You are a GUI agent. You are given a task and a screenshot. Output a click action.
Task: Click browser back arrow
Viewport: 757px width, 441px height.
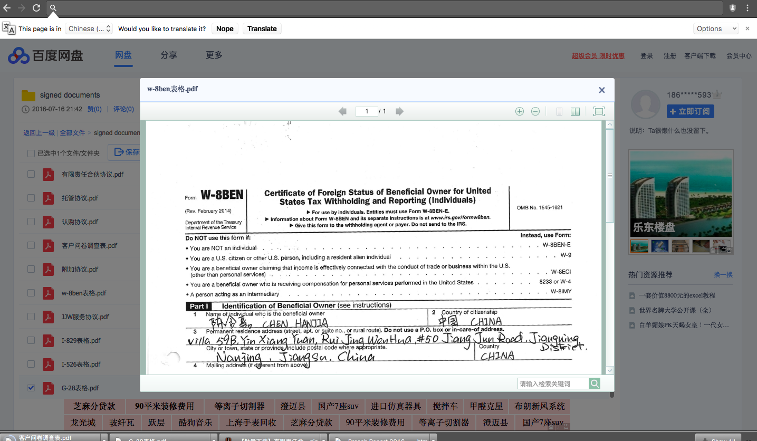click(x=7, y=8)
